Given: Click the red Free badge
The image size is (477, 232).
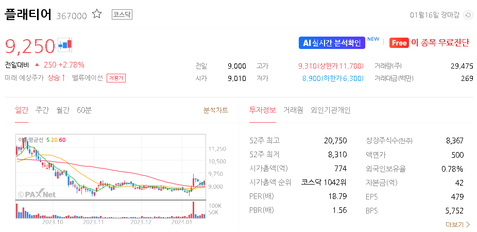Looking at the screenshot, I should click(399, 43).
